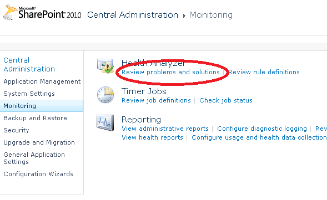
Task: Select Configuration Wizards in sidebar
Action: pos(38,174)
